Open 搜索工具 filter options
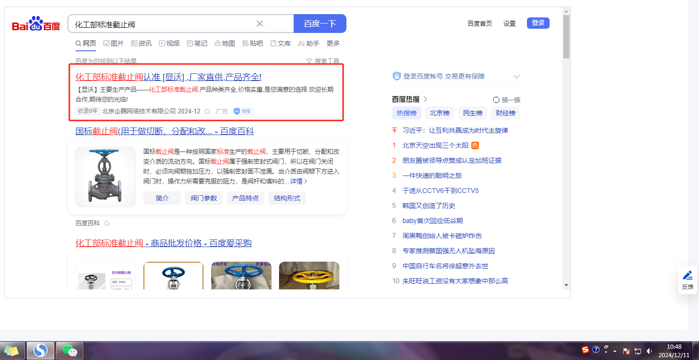This screenshot has height=360, width=699. point(322,61)
